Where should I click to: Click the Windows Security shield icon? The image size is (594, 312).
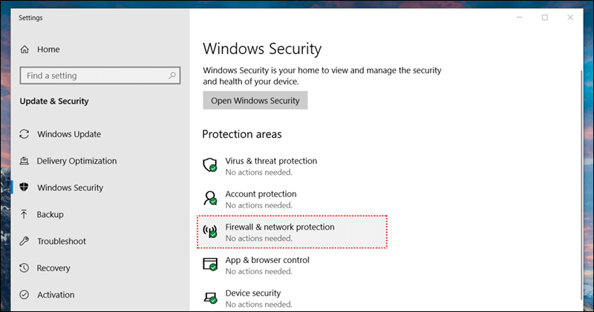click(x=25, y=187)
